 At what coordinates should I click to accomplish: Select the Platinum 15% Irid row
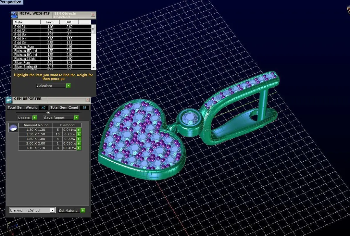(52, 50)
